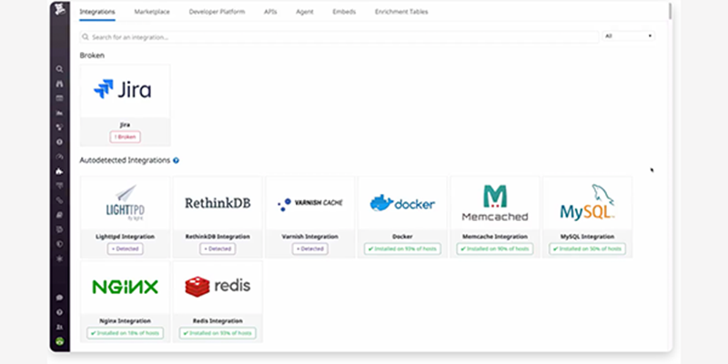Click the RethinkDB Integration label

217,237
